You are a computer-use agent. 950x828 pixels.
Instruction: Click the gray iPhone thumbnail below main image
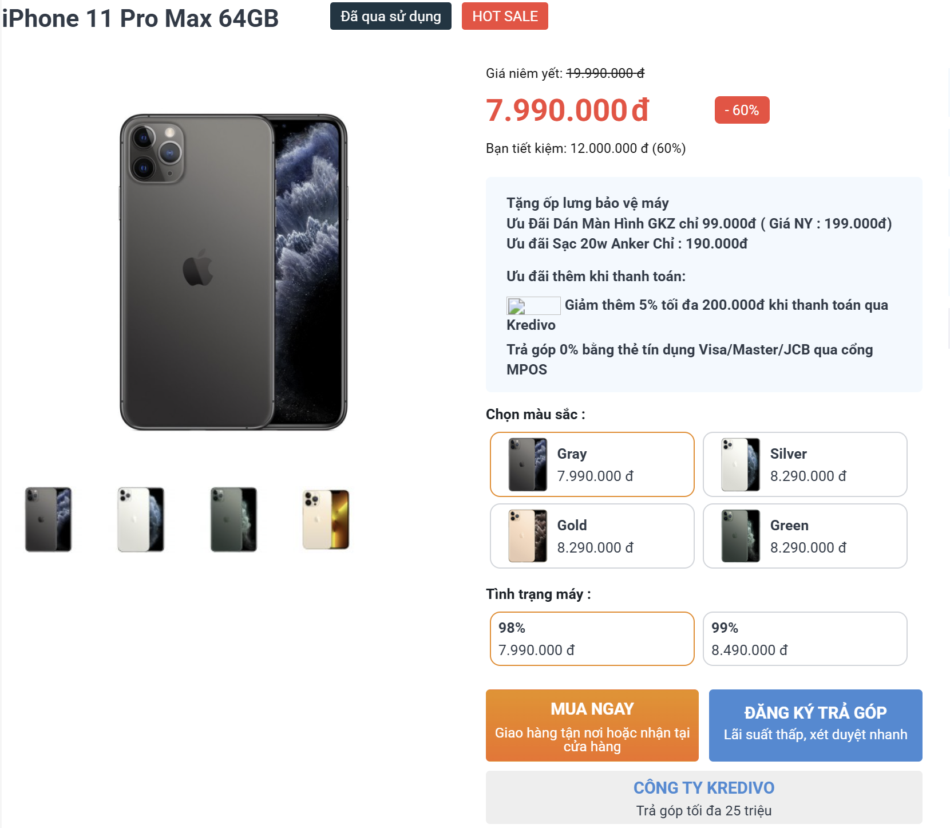(x=48, y=519)
